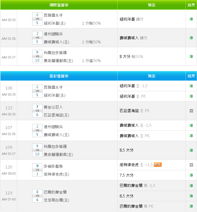Click 西雅圖水手 in 國際盤 table

pyautogui.click(x=53, y=15)
